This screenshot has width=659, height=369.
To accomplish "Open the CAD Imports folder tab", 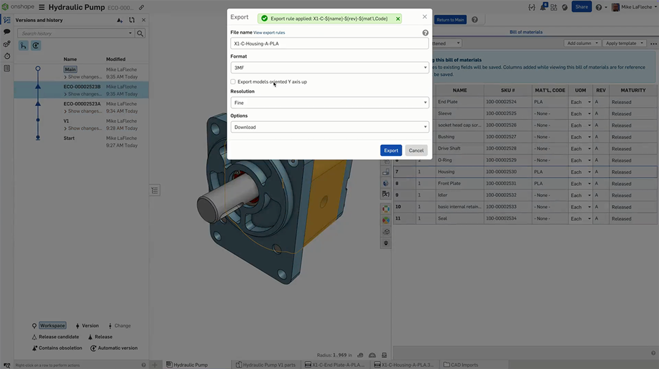I will click(x=460, y=364).
